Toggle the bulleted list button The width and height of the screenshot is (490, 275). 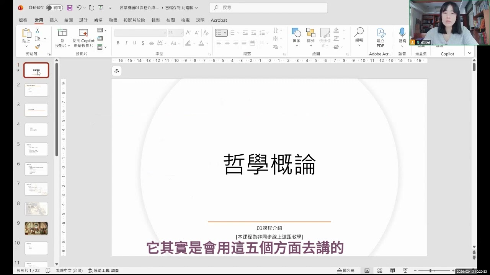[x=219, y=33]
